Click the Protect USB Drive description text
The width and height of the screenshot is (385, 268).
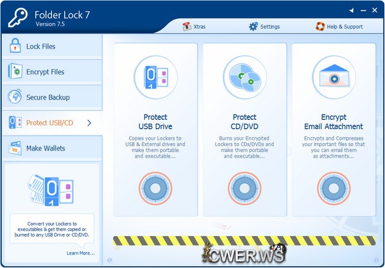coord(155,147)
